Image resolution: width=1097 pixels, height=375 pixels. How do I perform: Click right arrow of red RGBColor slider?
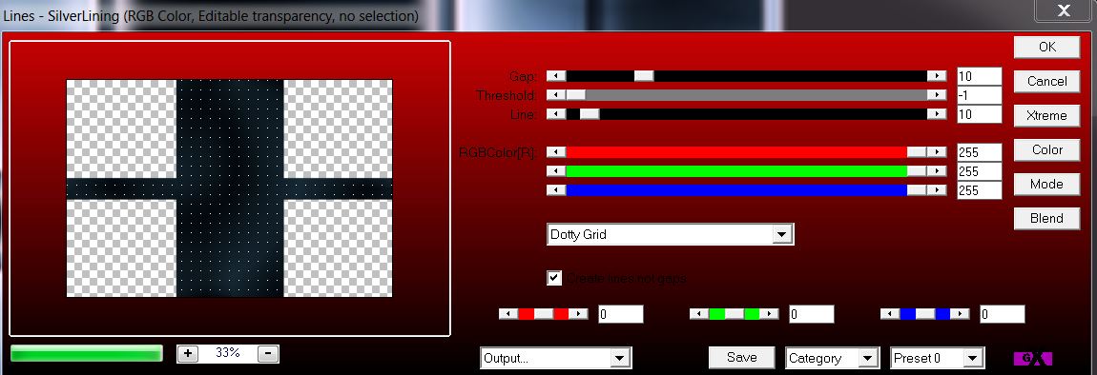(936, 151)
